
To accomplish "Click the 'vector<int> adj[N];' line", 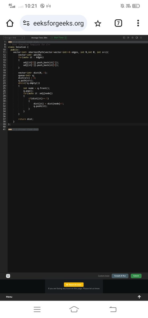I will click(x=30, y=55).
